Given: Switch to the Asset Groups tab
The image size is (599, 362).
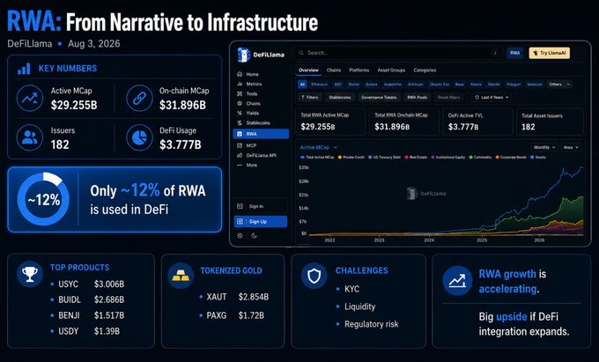Looking at the screenshot, I should (391, 70).
